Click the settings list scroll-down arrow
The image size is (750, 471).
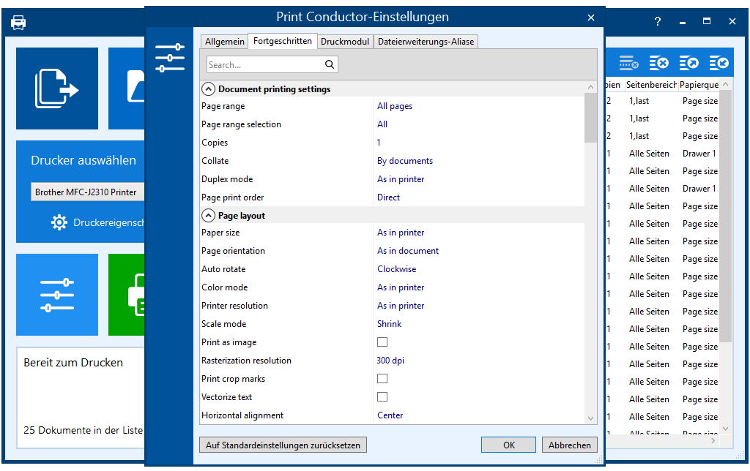tap(591, 418)
